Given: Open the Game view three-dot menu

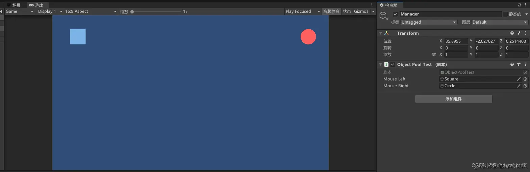Looking at the screenshot, I should tap(372, 5).
